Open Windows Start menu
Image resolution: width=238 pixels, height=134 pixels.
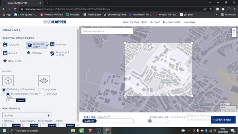pyautogui.click(x=4, y=131)
